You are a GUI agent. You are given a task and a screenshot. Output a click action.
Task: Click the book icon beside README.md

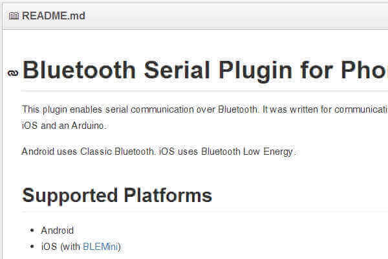(x=14, y=16)
